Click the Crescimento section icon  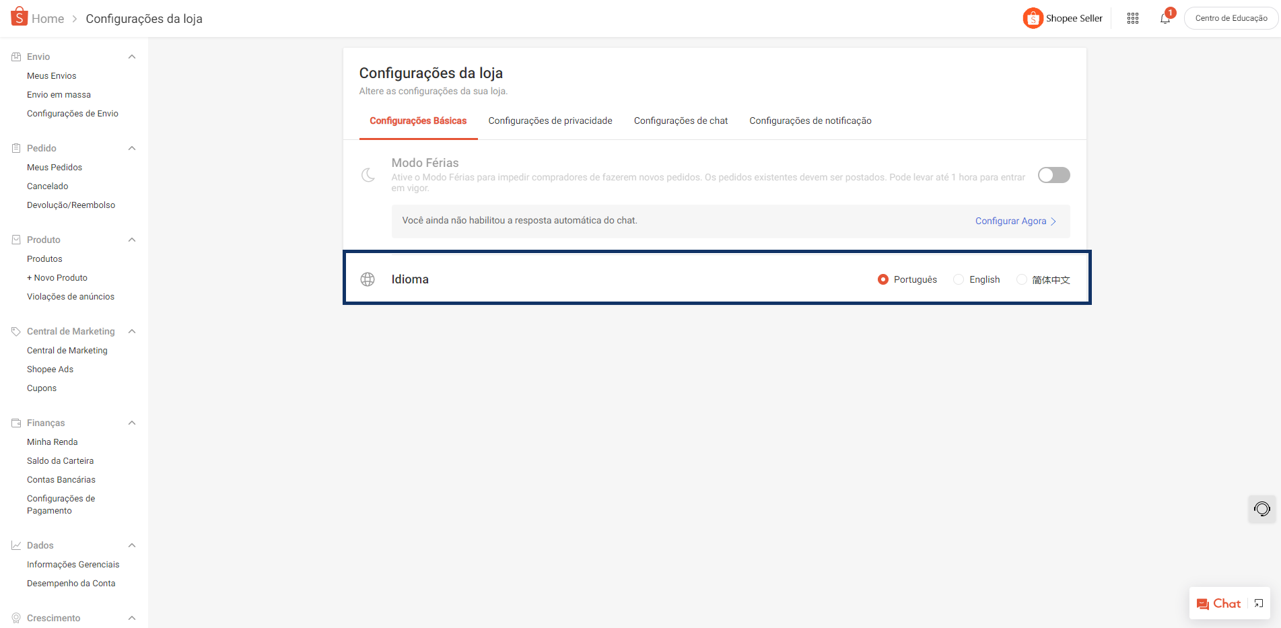(x=16, y=618)
